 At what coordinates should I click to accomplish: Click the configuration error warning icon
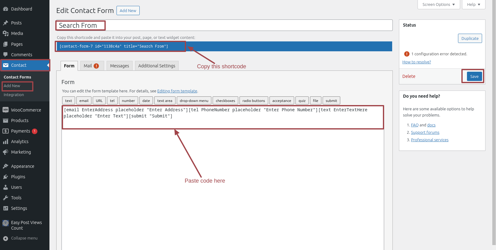pyautogui.click(x=407, y=54)
